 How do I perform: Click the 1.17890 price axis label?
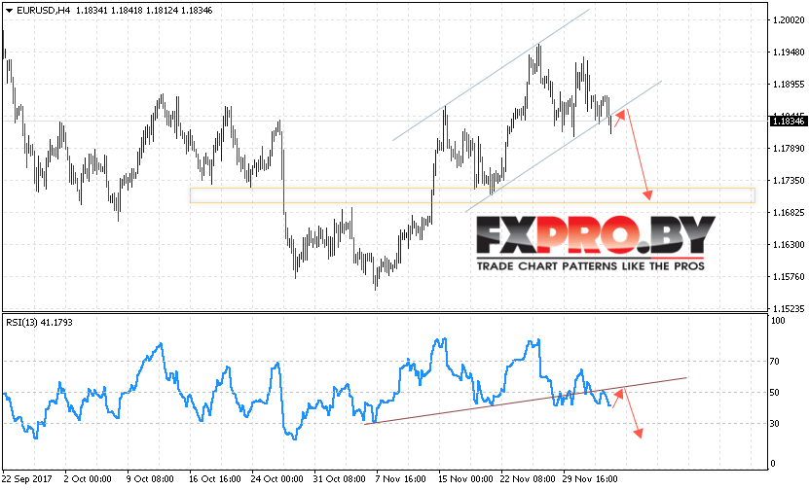click(x=789, y=149)
